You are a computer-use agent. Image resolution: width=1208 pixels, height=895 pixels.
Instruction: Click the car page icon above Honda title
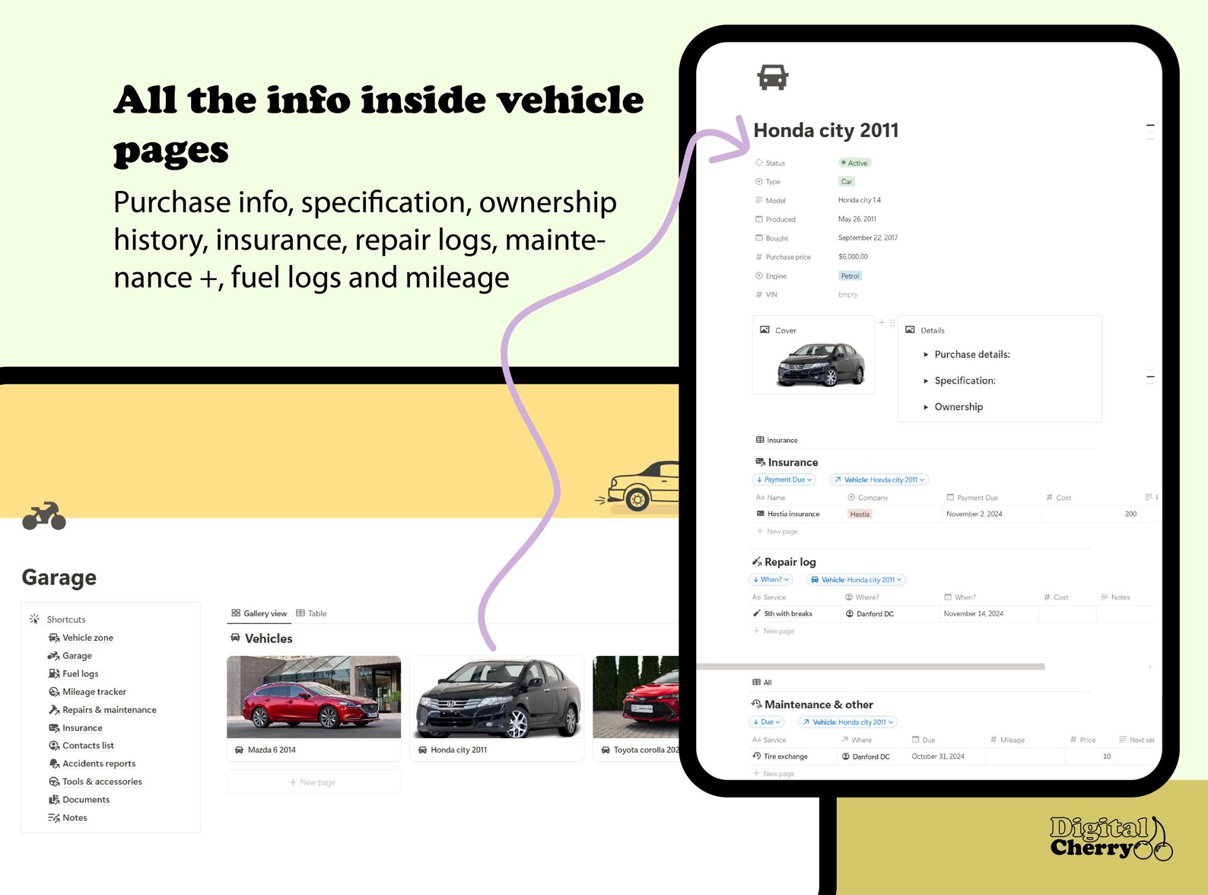(x=773, y=77)
